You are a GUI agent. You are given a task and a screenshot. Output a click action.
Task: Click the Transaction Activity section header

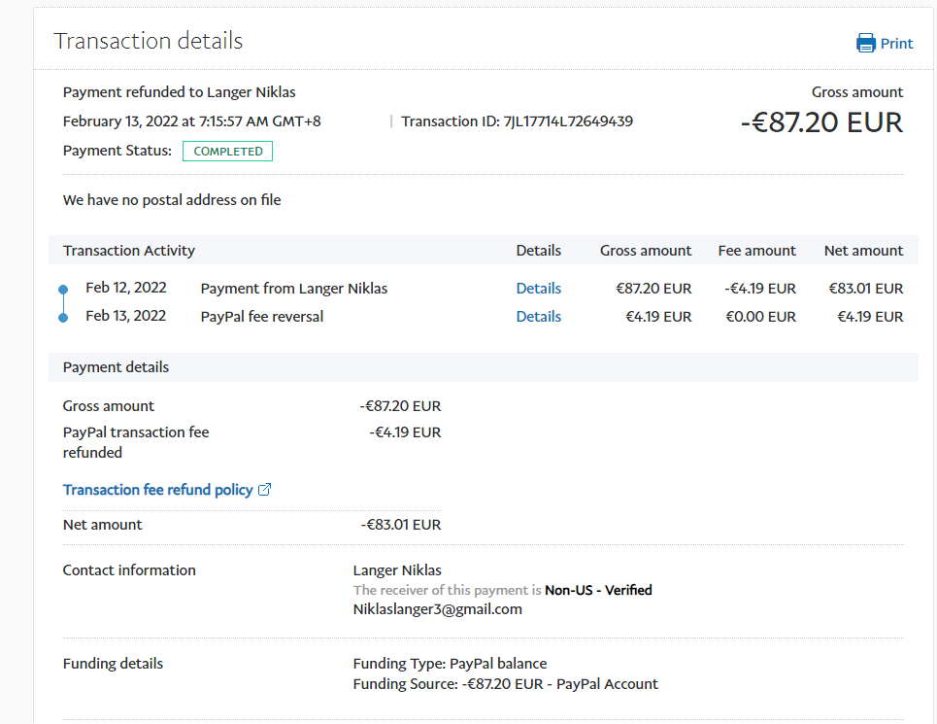tap(129, 251)
